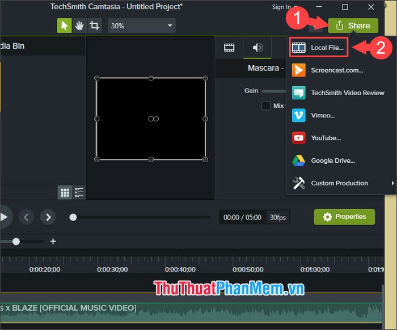Click the canvas bottom-right resize handle

point(205,159)
